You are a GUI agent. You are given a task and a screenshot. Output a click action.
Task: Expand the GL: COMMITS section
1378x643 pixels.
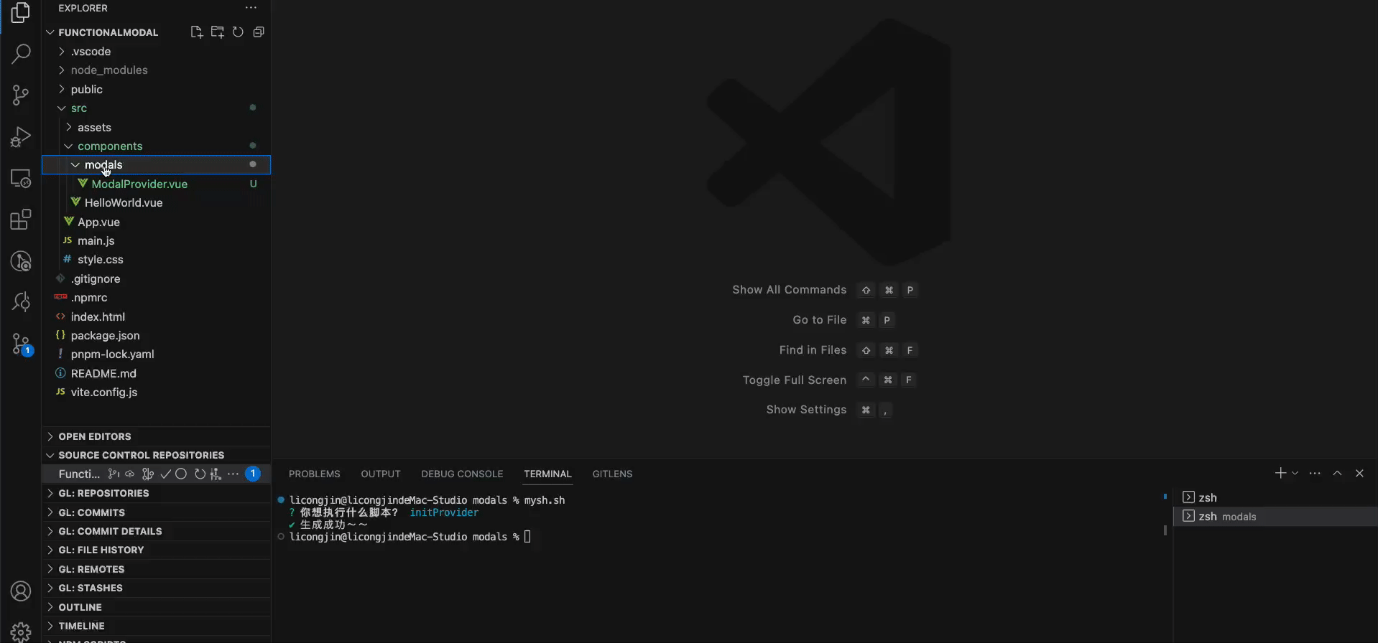(x=156, y=512)
